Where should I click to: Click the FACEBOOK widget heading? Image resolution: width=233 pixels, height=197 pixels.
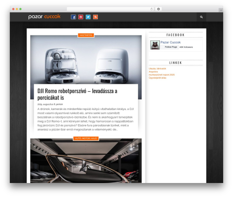[176, 35]
